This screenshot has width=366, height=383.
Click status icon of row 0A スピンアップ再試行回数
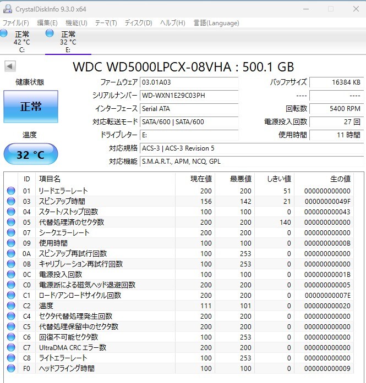click(11, 253)
